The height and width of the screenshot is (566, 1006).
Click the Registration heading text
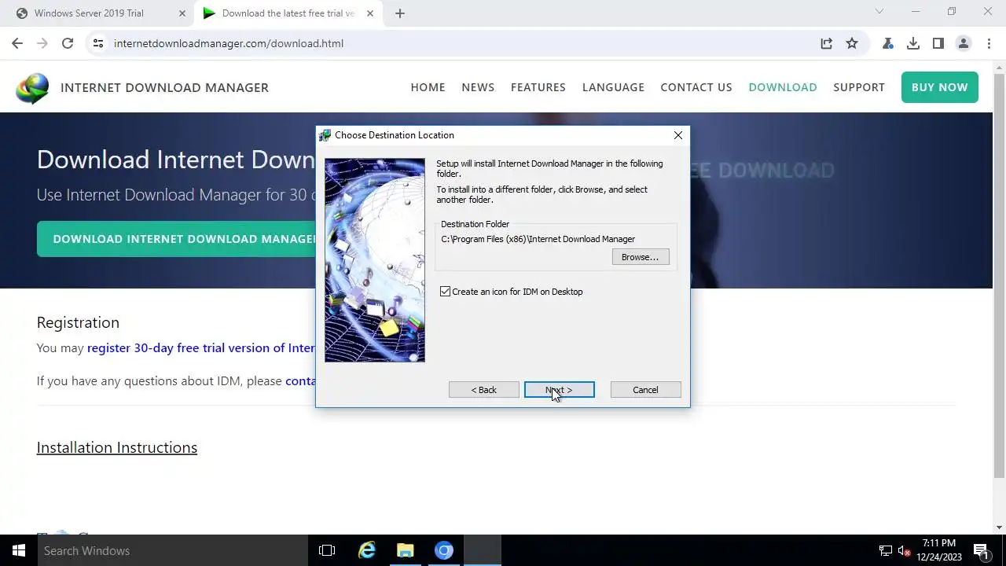pyautogui.click(x=78, y=322)
